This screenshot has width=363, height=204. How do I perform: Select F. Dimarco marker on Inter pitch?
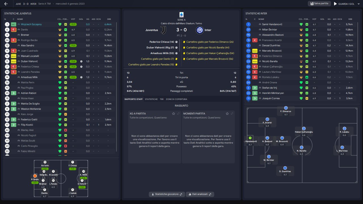pyautogui.click(x=286, y=111)
